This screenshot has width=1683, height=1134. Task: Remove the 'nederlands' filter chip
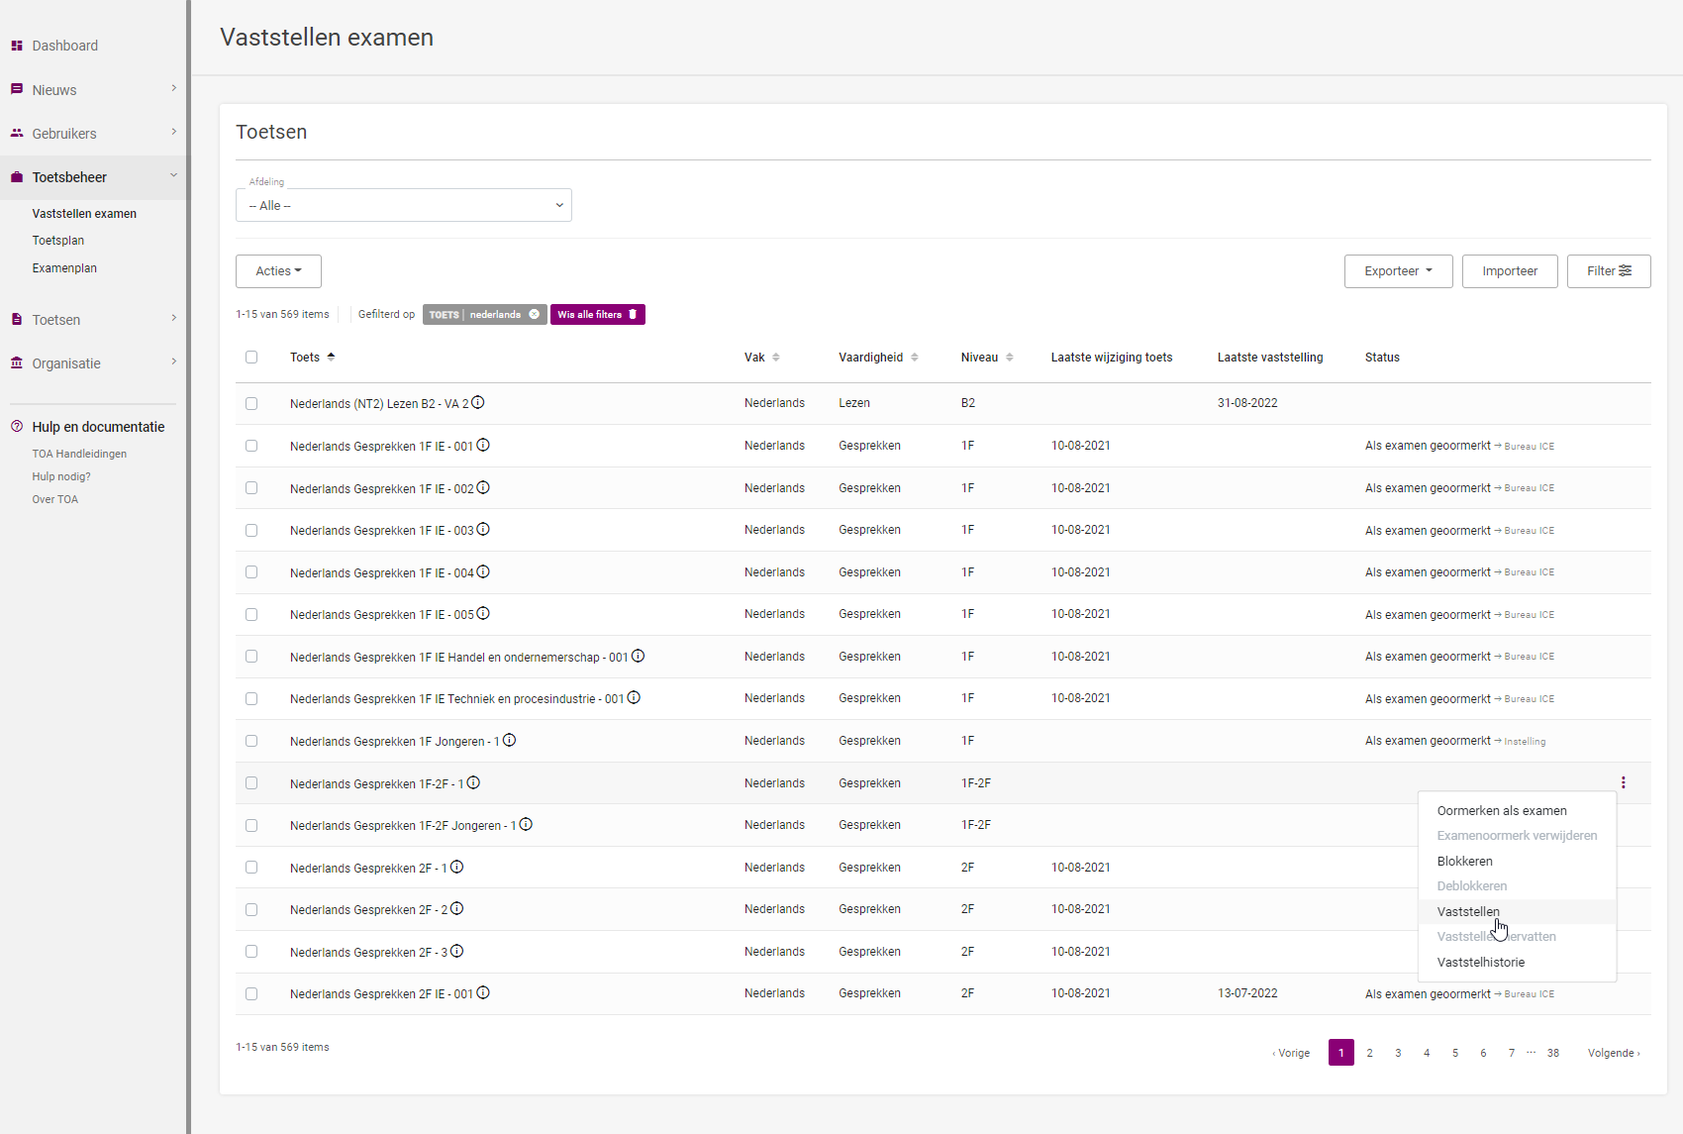pos(535,315)
